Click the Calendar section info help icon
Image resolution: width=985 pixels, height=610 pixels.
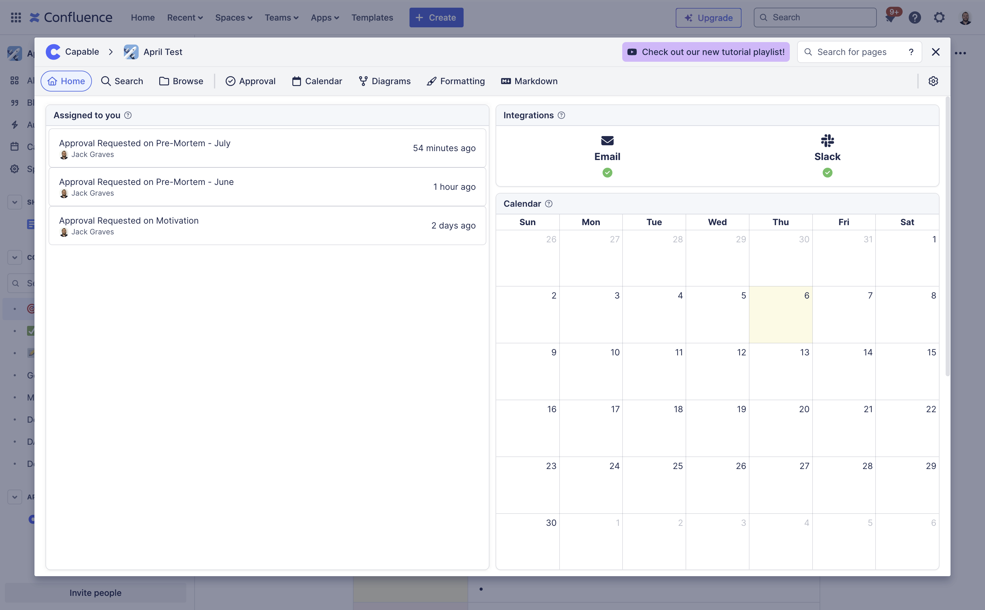click(x=549, y=204)
